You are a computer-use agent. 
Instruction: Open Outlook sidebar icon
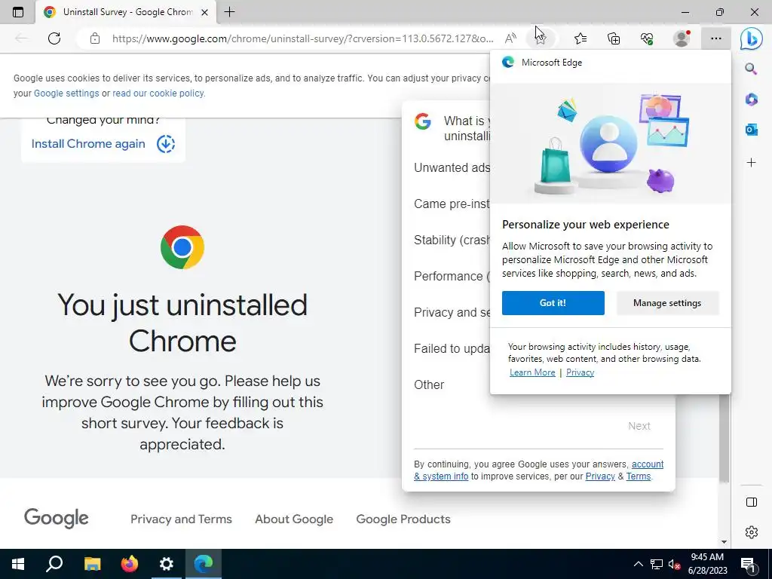751,130
